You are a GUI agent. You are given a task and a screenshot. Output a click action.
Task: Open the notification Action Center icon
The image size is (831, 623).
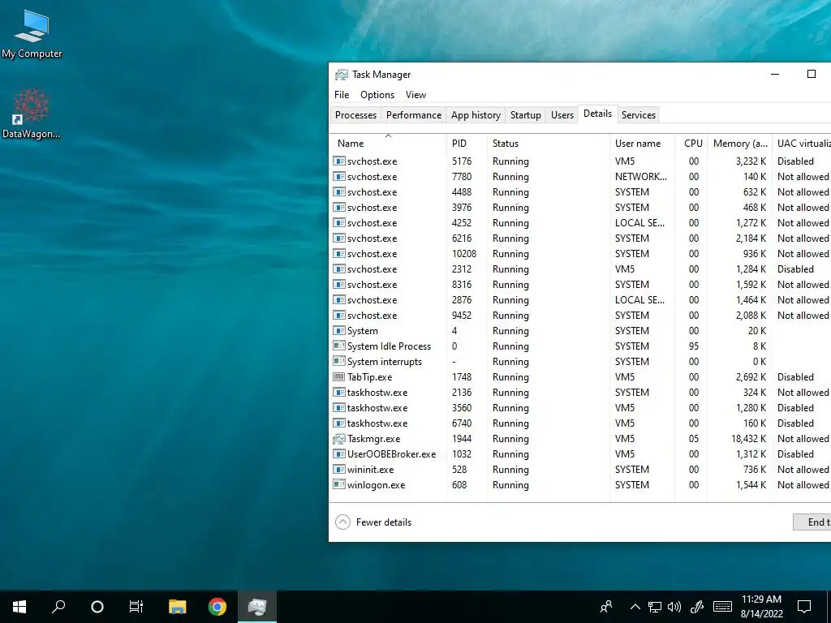804,607
